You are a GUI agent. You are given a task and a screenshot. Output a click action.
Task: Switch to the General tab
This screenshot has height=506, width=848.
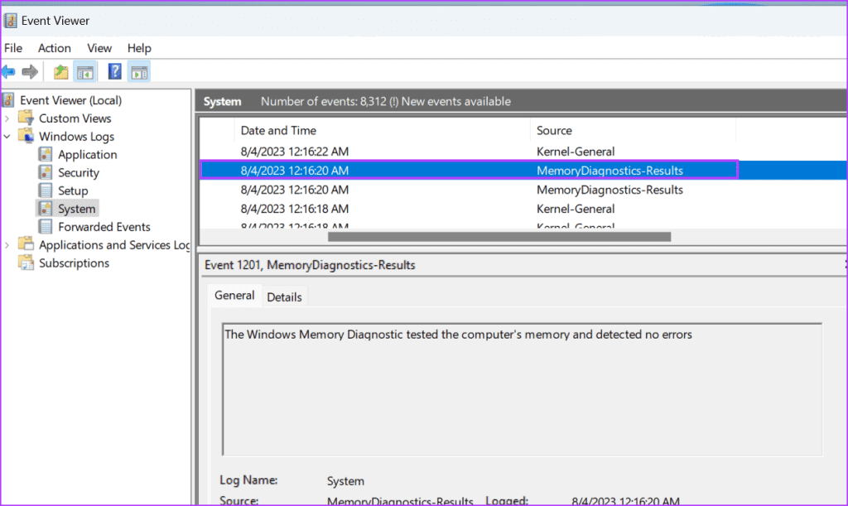(x=234, y=296)
